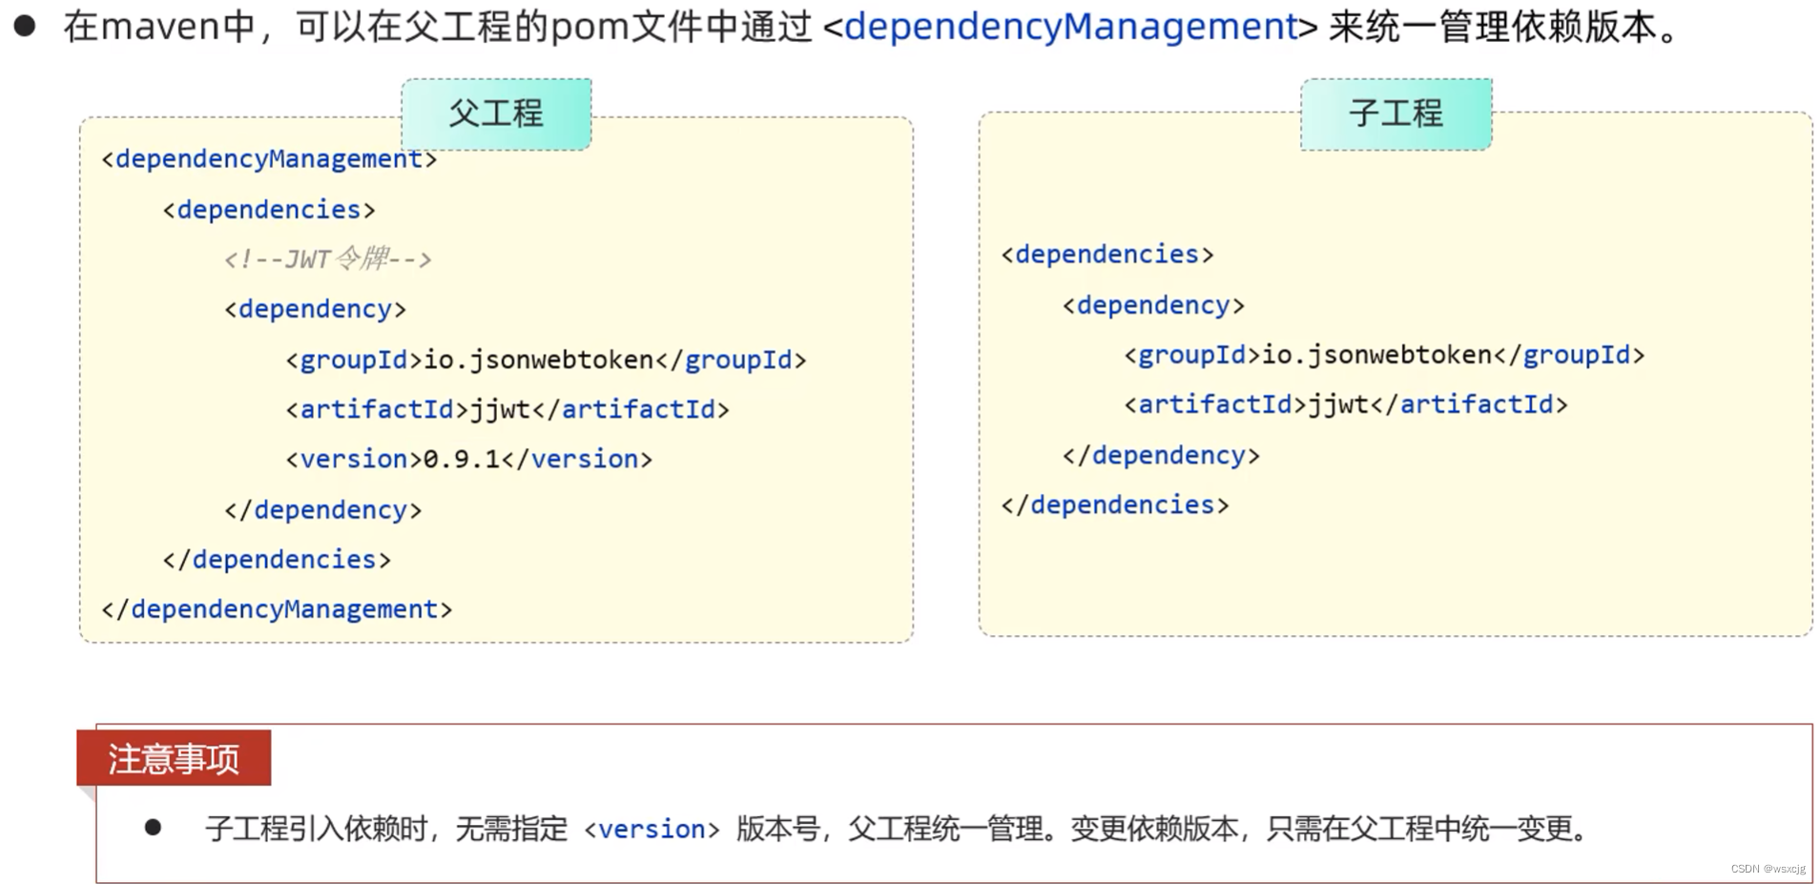Click closing </dependencyManagement> tag

pyautogui.click(x=277, y=609)
